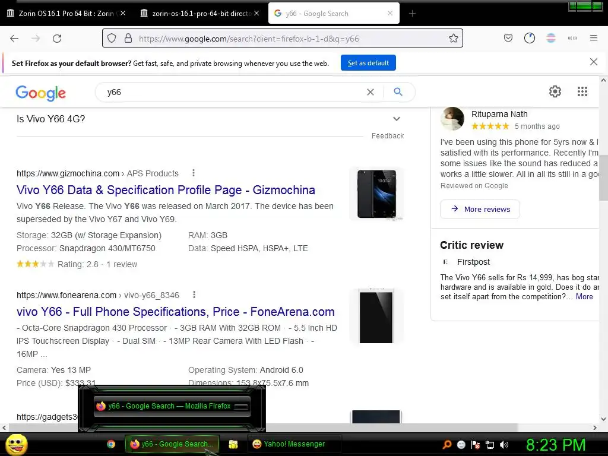Click the page scroll down arrow
This screenshot has height=456, width=608.
click(x=603, y=419)
